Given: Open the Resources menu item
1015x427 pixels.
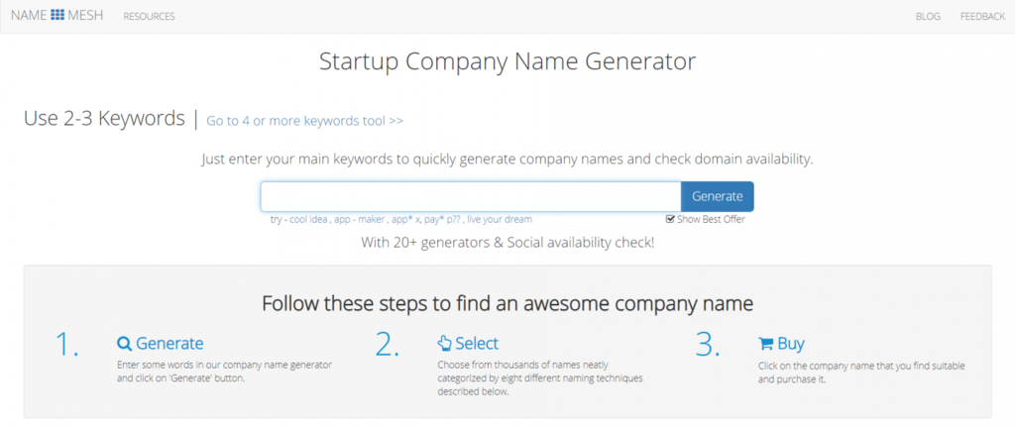Looking at the screenshot, I should [149, 16].
